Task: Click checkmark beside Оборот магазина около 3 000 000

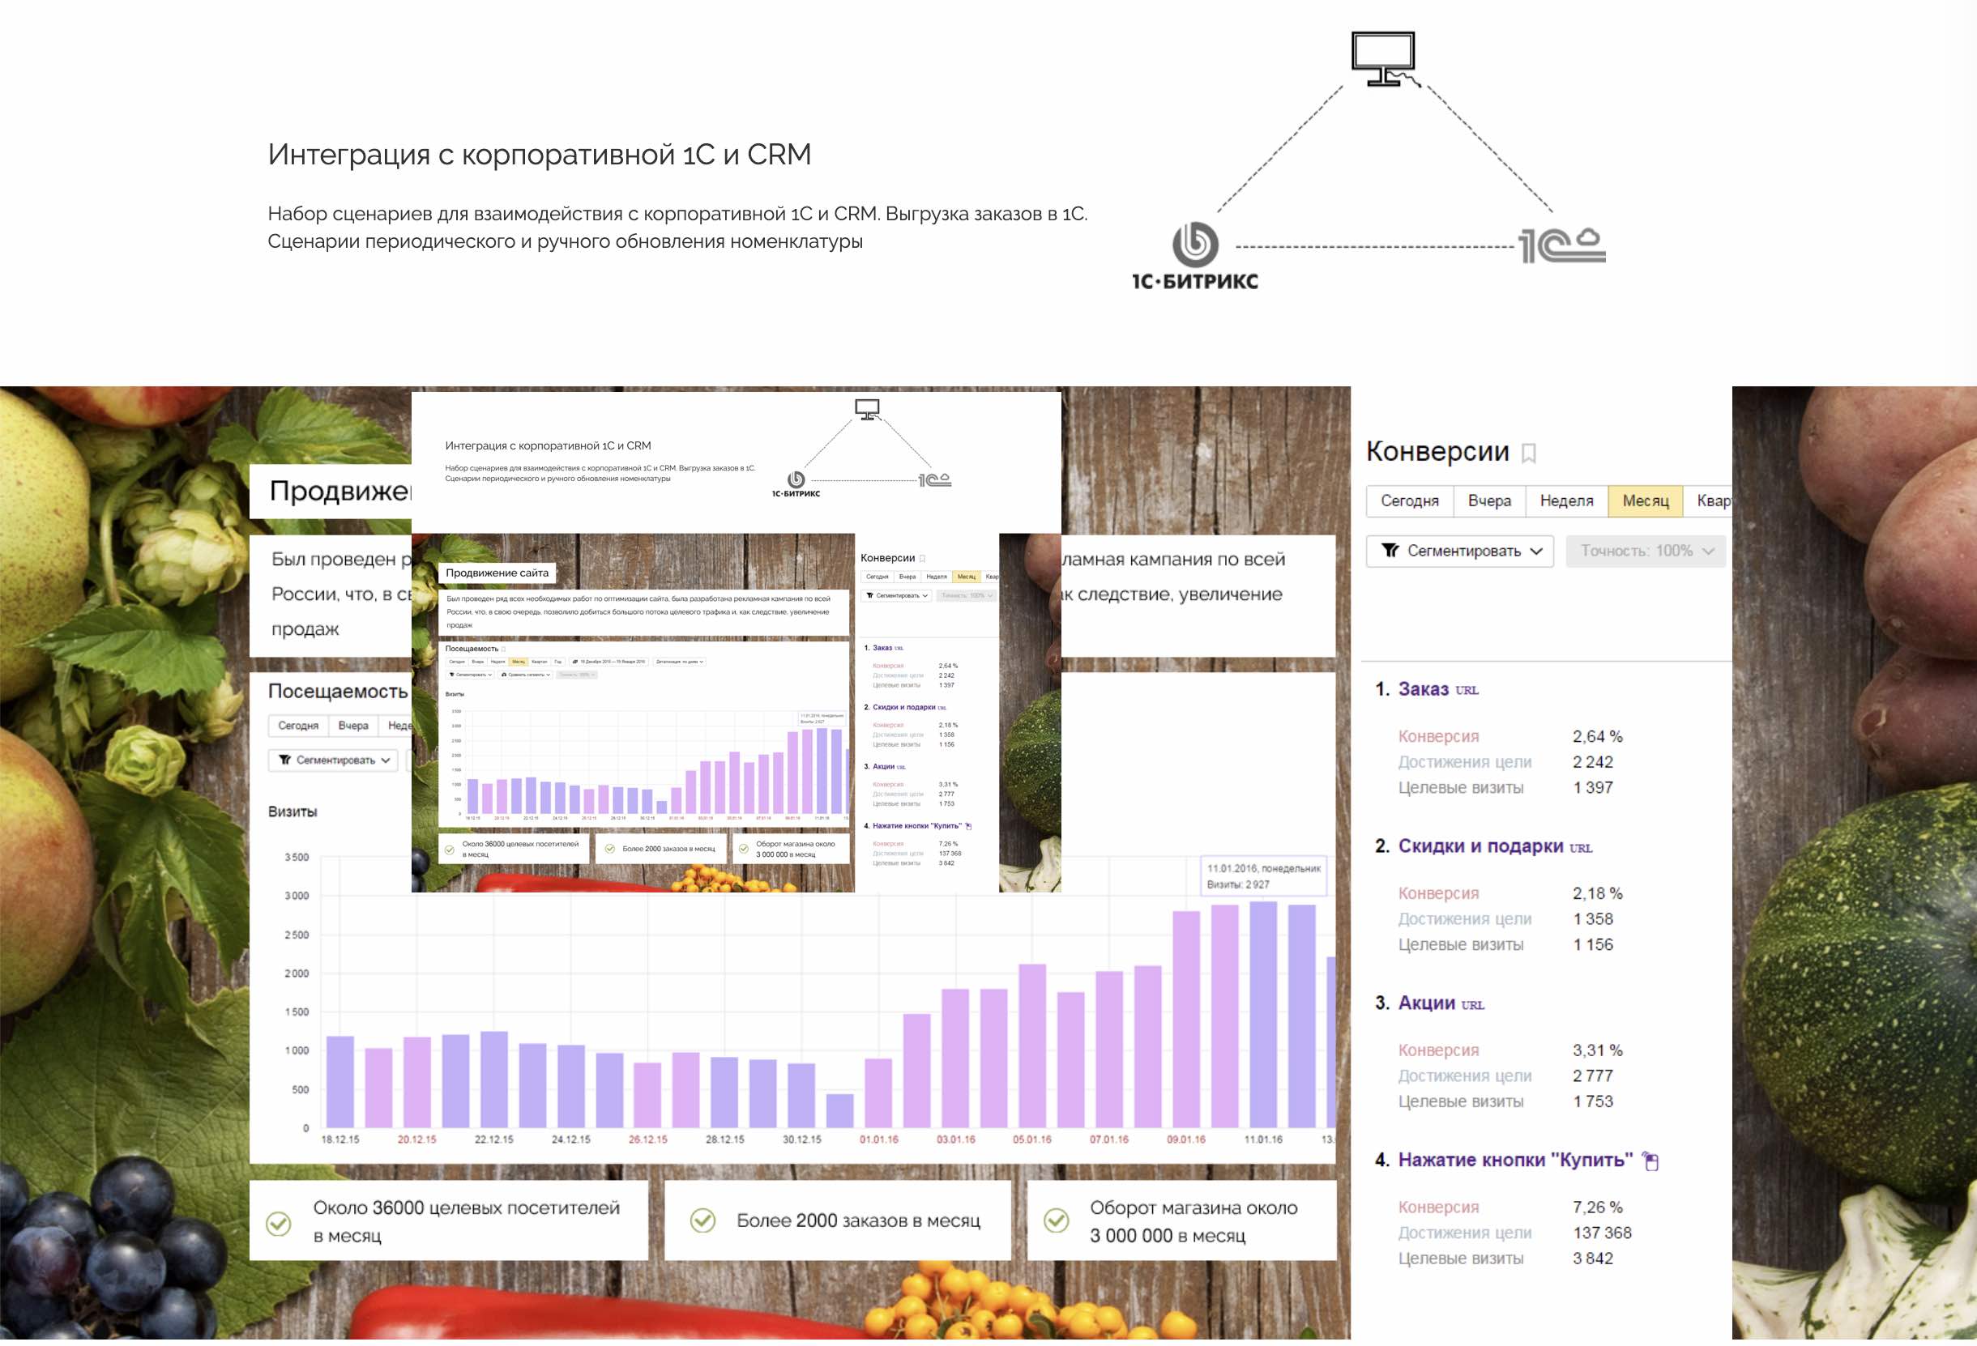Action: [1056, 1220]
